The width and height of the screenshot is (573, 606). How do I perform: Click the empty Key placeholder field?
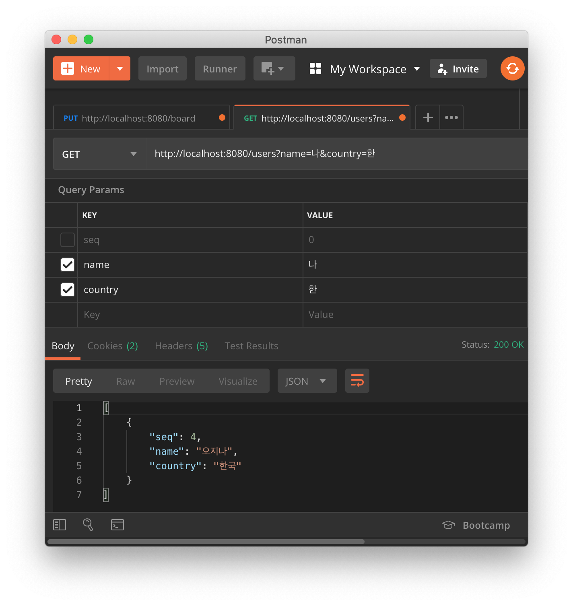click(x=190, y=315)
